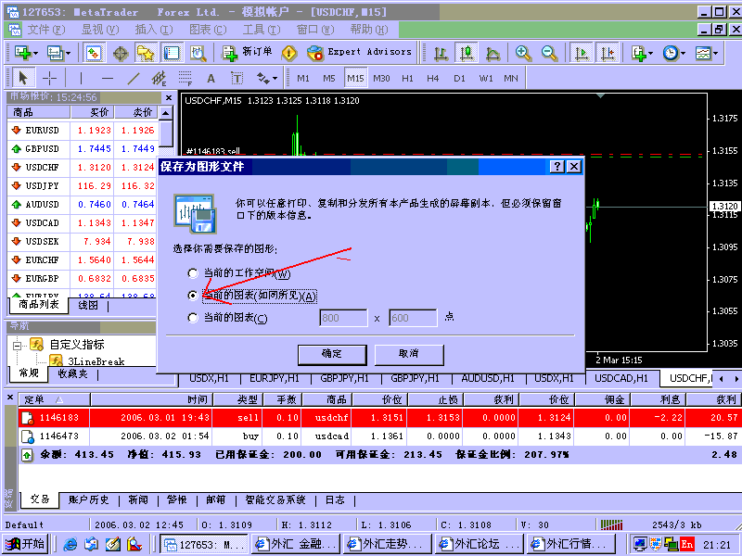Confirm with the 确定 button

[332, 354]
